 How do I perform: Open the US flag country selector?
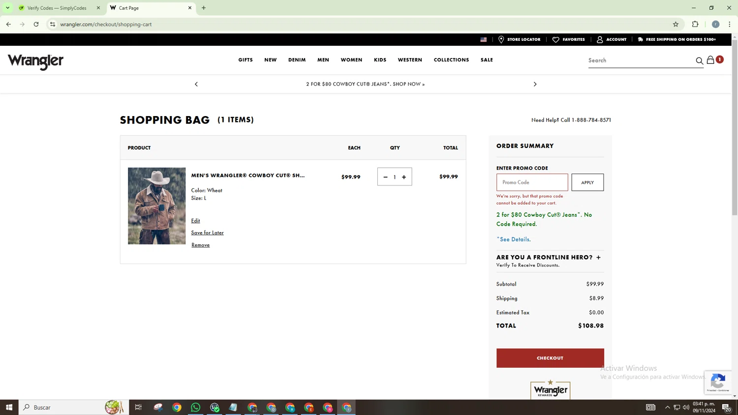pos(484,39)
